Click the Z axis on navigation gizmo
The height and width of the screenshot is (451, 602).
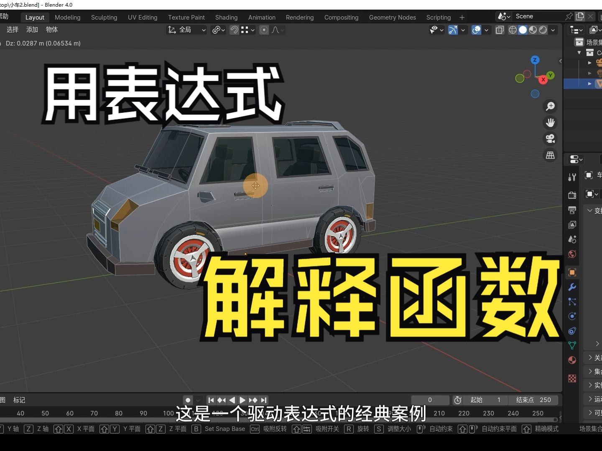click(x=535, y=60)
